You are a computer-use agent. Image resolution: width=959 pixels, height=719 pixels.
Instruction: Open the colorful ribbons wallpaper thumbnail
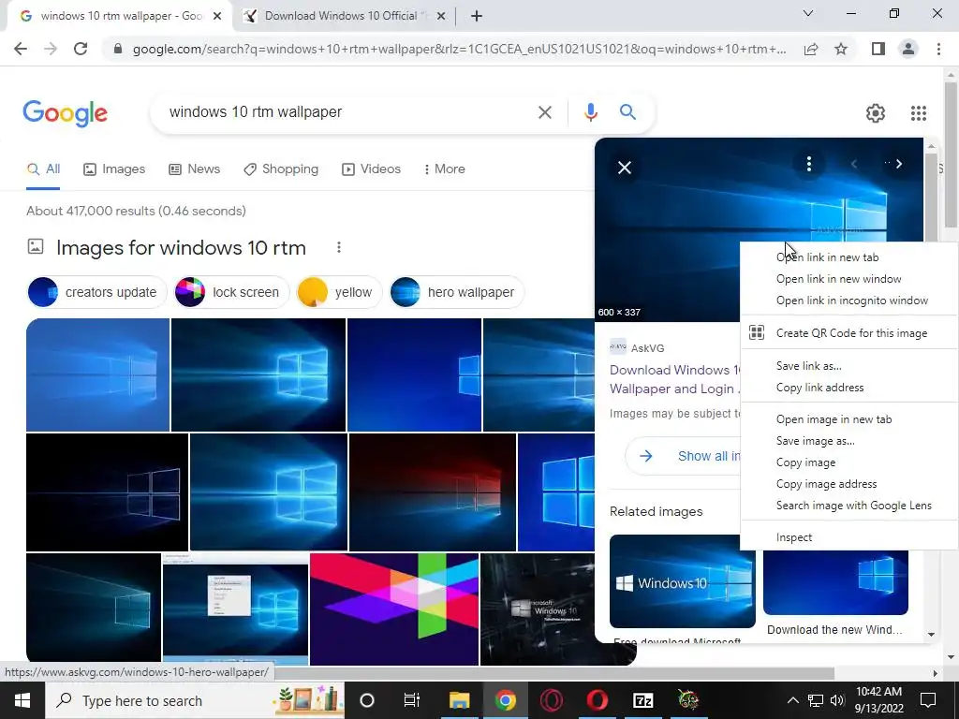[x=394, y=609]
